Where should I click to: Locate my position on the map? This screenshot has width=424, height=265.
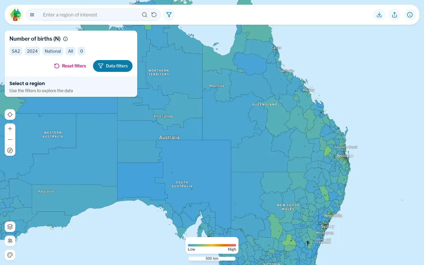coord(10,115)
